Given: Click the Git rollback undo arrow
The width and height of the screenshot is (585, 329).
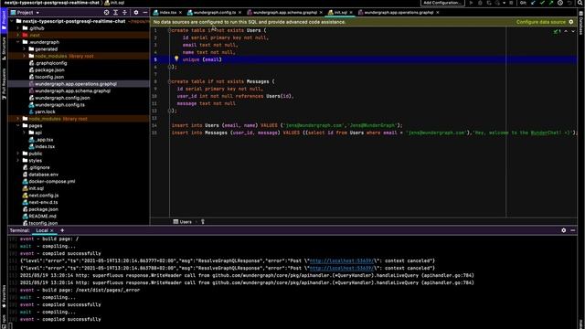Looking at the screenshot, I should tap(569, 3).
